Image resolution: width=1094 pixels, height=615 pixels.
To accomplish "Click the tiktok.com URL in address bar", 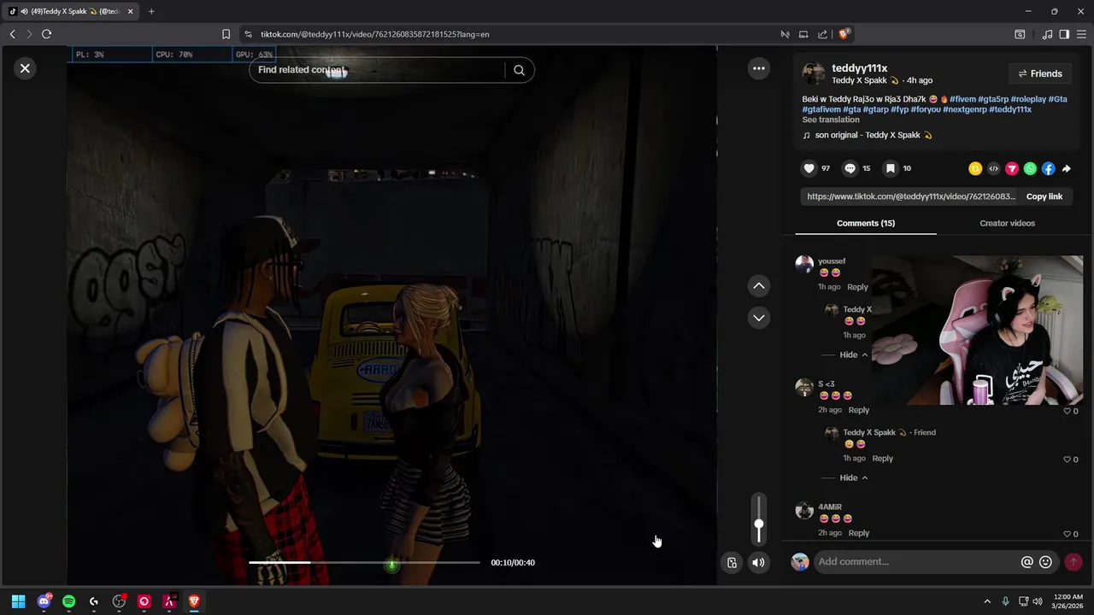I will pos(375,34).
